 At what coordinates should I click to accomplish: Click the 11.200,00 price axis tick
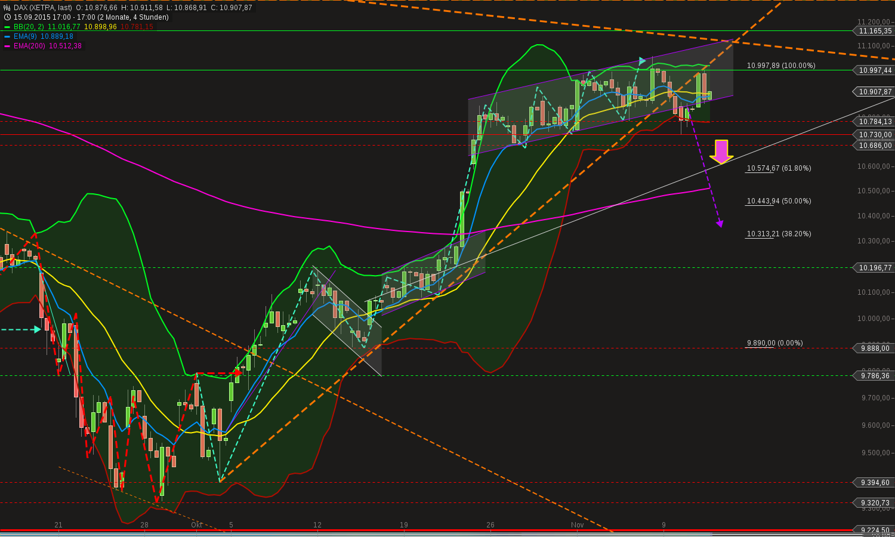tap(874, 22)
